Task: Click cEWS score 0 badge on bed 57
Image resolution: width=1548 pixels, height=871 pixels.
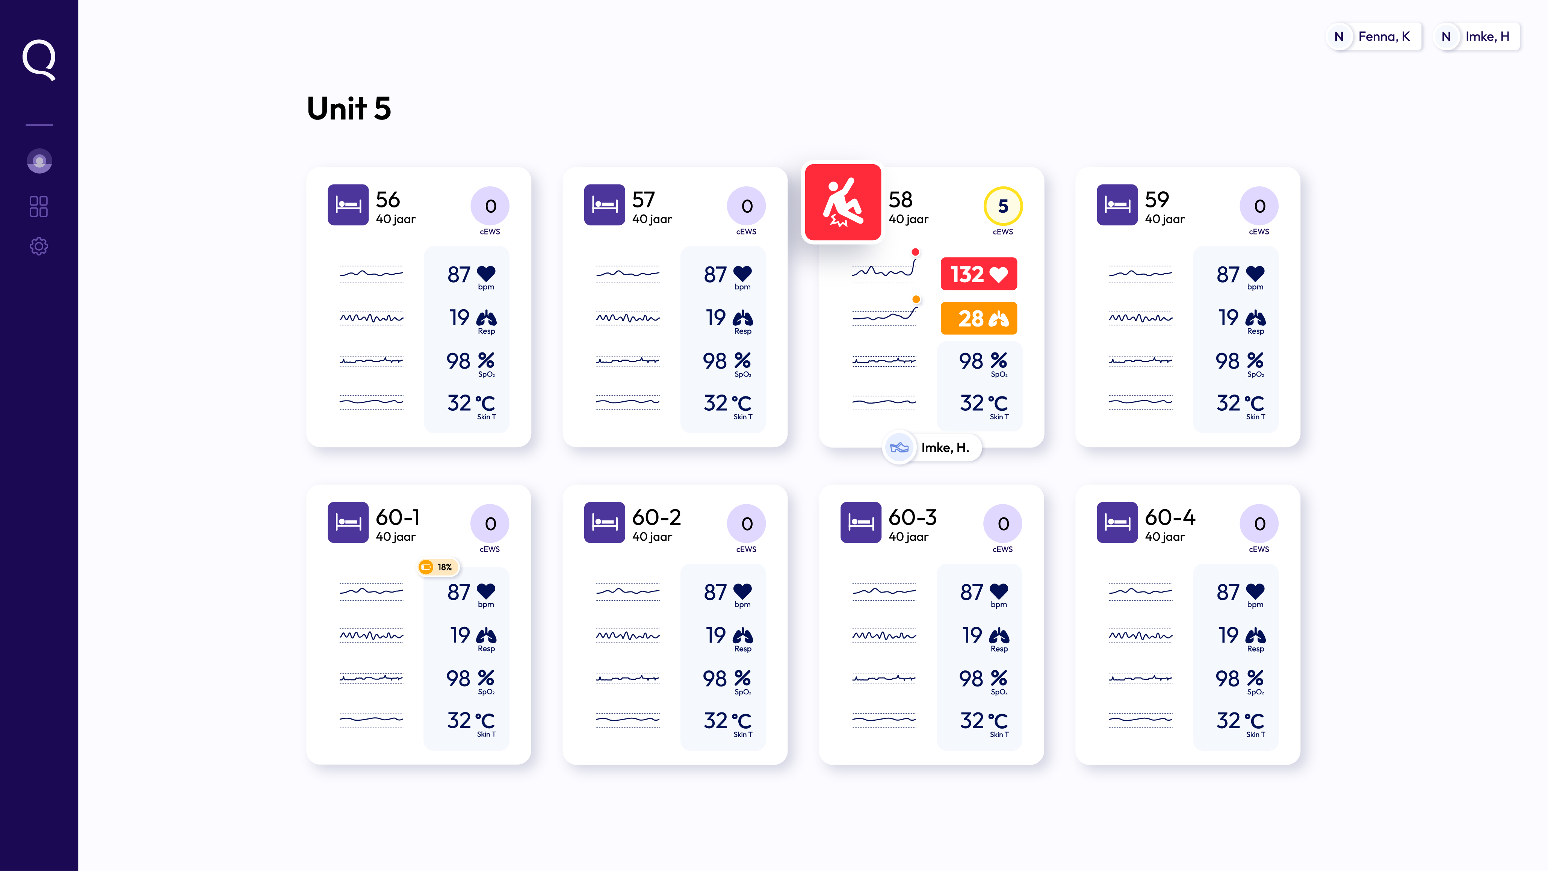Action: [746, 206]
